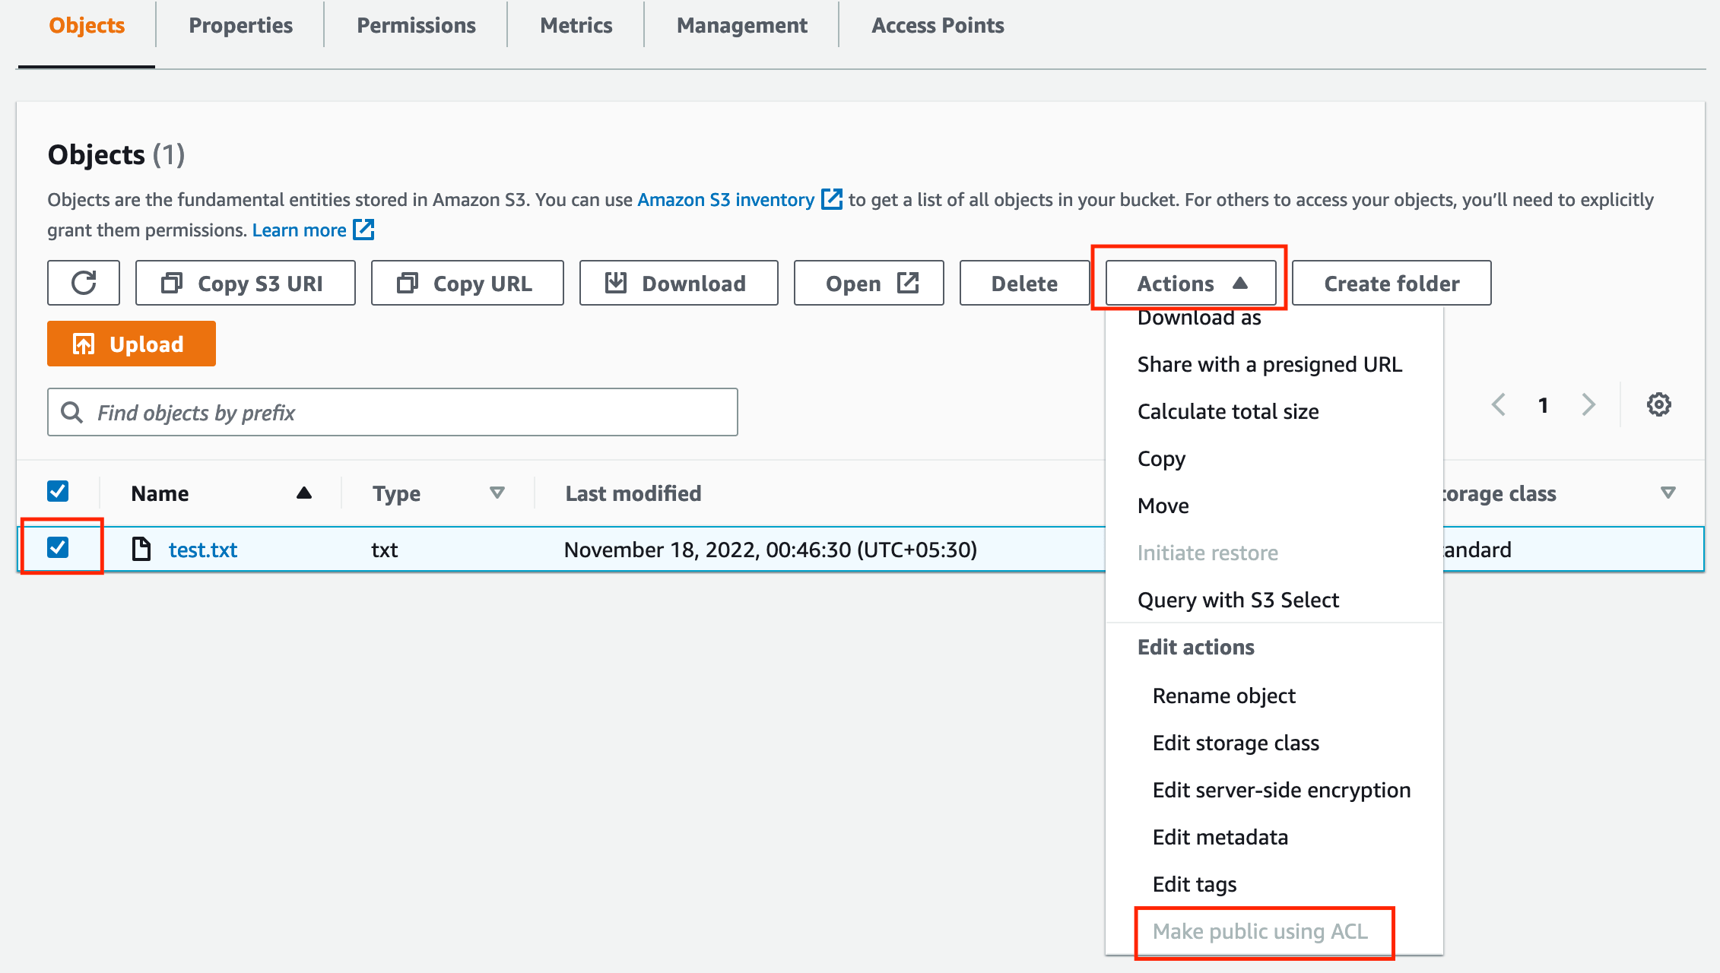The width and height of the screenshot is (1720, 973).
Task: Click the orange Upload button
Action: [x=131, y=344]
